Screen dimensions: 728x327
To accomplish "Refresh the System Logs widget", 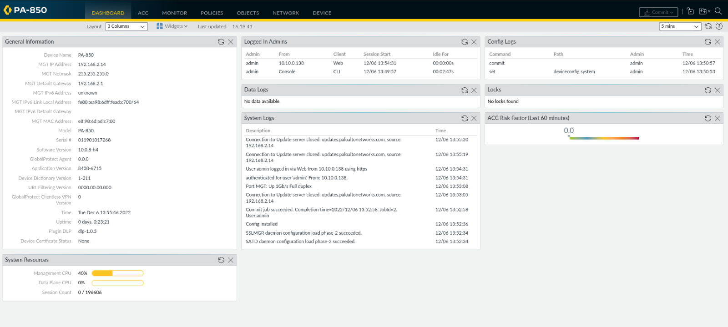I will [x=465, y=118].
